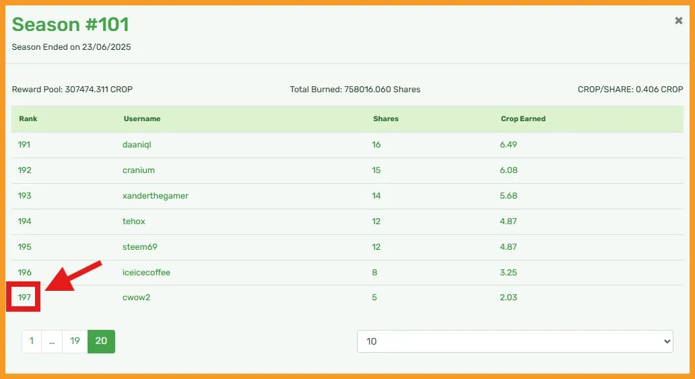The image size is (695, 379).
Task: Sort by the Shares column header
Action: (x=386, y=118)
